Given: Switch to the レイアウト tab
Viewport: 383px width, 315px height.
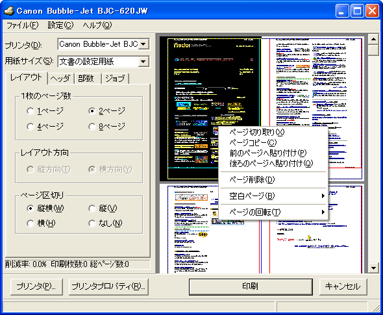Looking at the screenshot, I should (x=26, y=78).
